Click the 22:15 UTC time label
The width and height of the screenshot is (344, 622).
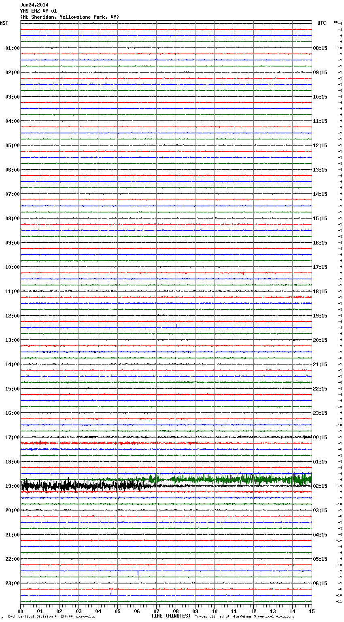click(320, 389)
